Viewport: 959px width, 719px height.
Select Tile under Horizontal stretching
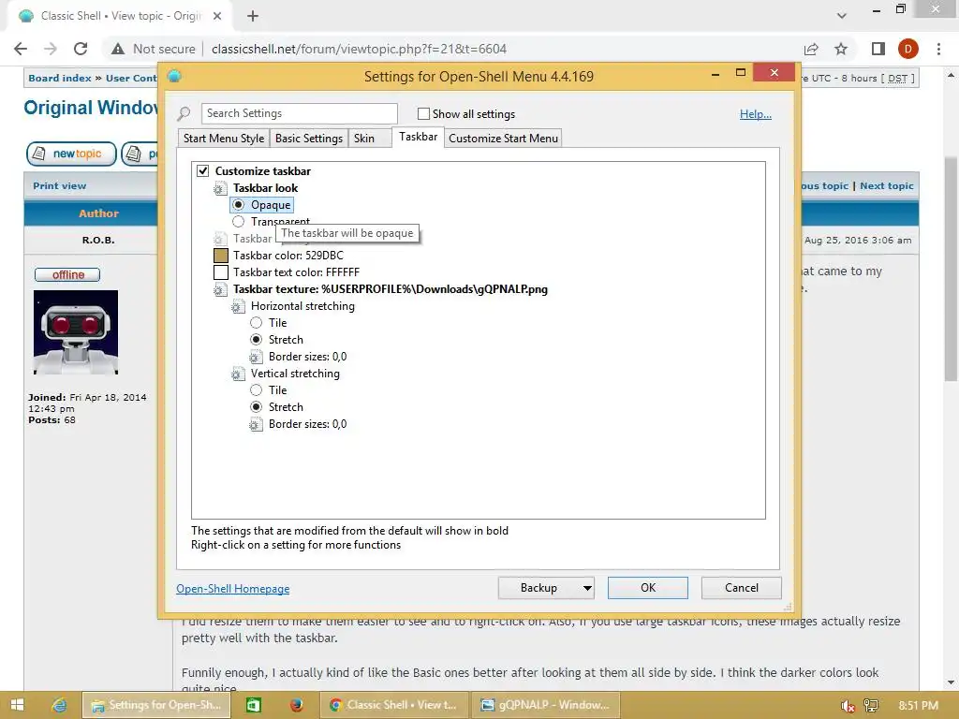(257, 323)
